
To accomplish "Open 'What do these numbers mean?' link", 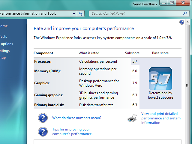I will coord(77,118).
